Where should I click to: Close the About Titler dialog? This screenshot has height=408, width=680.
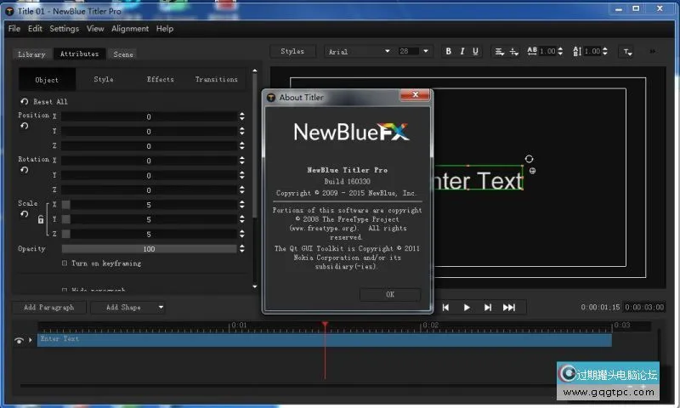click(x=415, y=94)
